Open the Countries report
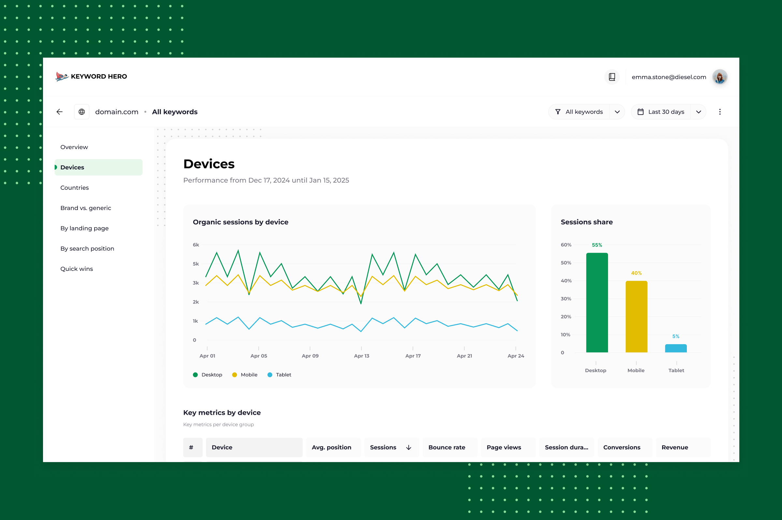Screen dimensions: 782x520 (75, 188)
